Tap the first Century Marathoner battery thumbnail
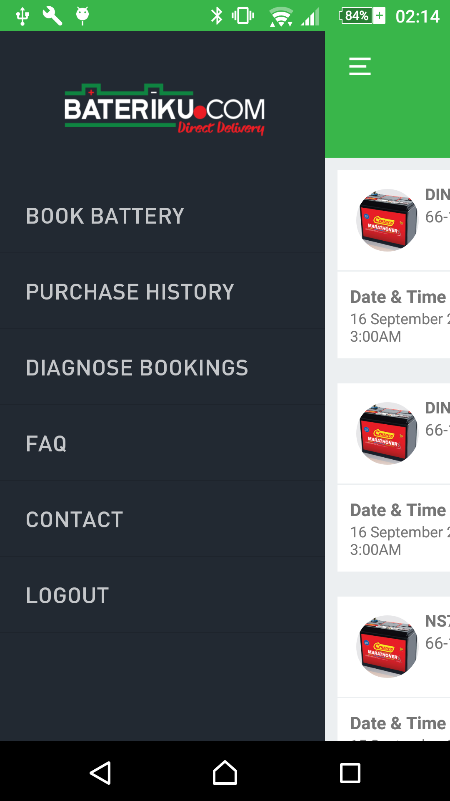The image size is (450, 801). pos(387,220)
